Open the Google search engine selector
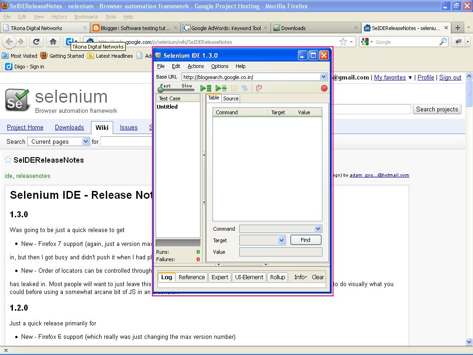This screenshot has height=355, width=473. click(x=367, y=42)
